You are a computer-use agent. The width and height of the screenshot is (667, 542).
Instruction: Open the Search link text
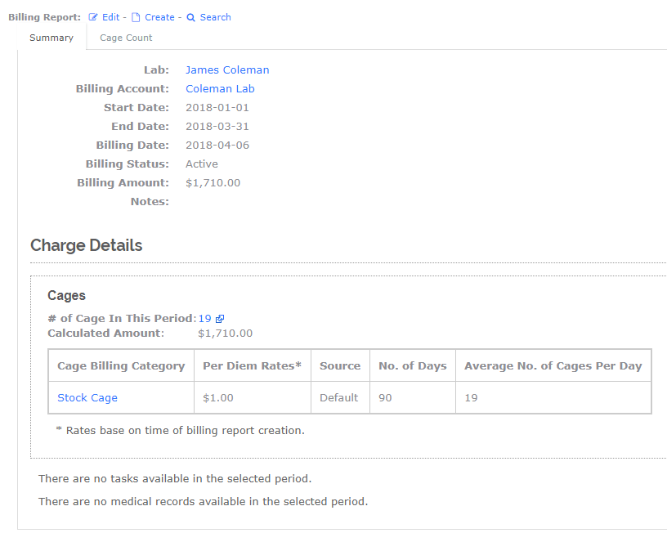[215, 17]
